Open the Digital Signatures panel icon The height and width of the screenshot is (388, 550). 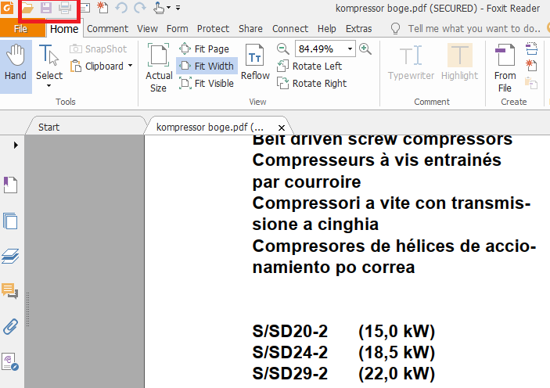pyautogui.click(x=10, y=361)
